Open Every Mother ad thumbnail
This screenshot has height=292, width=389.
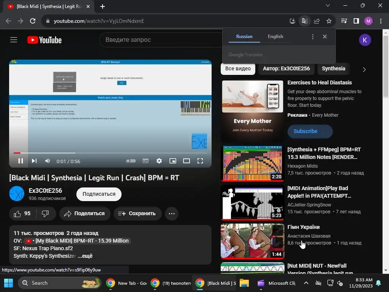click(252, 111)
